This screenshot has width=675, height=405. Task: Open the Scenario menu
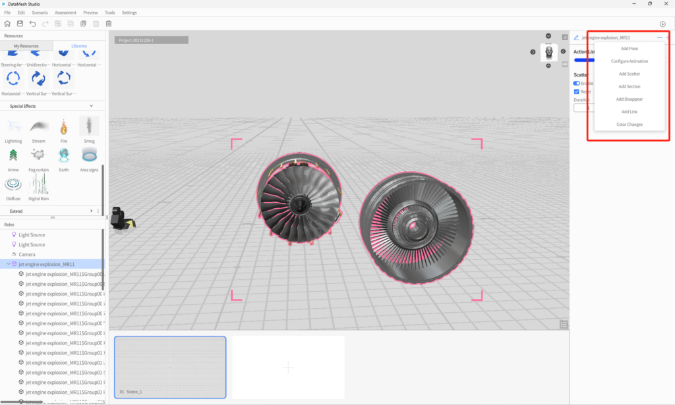tap(40, 13)
